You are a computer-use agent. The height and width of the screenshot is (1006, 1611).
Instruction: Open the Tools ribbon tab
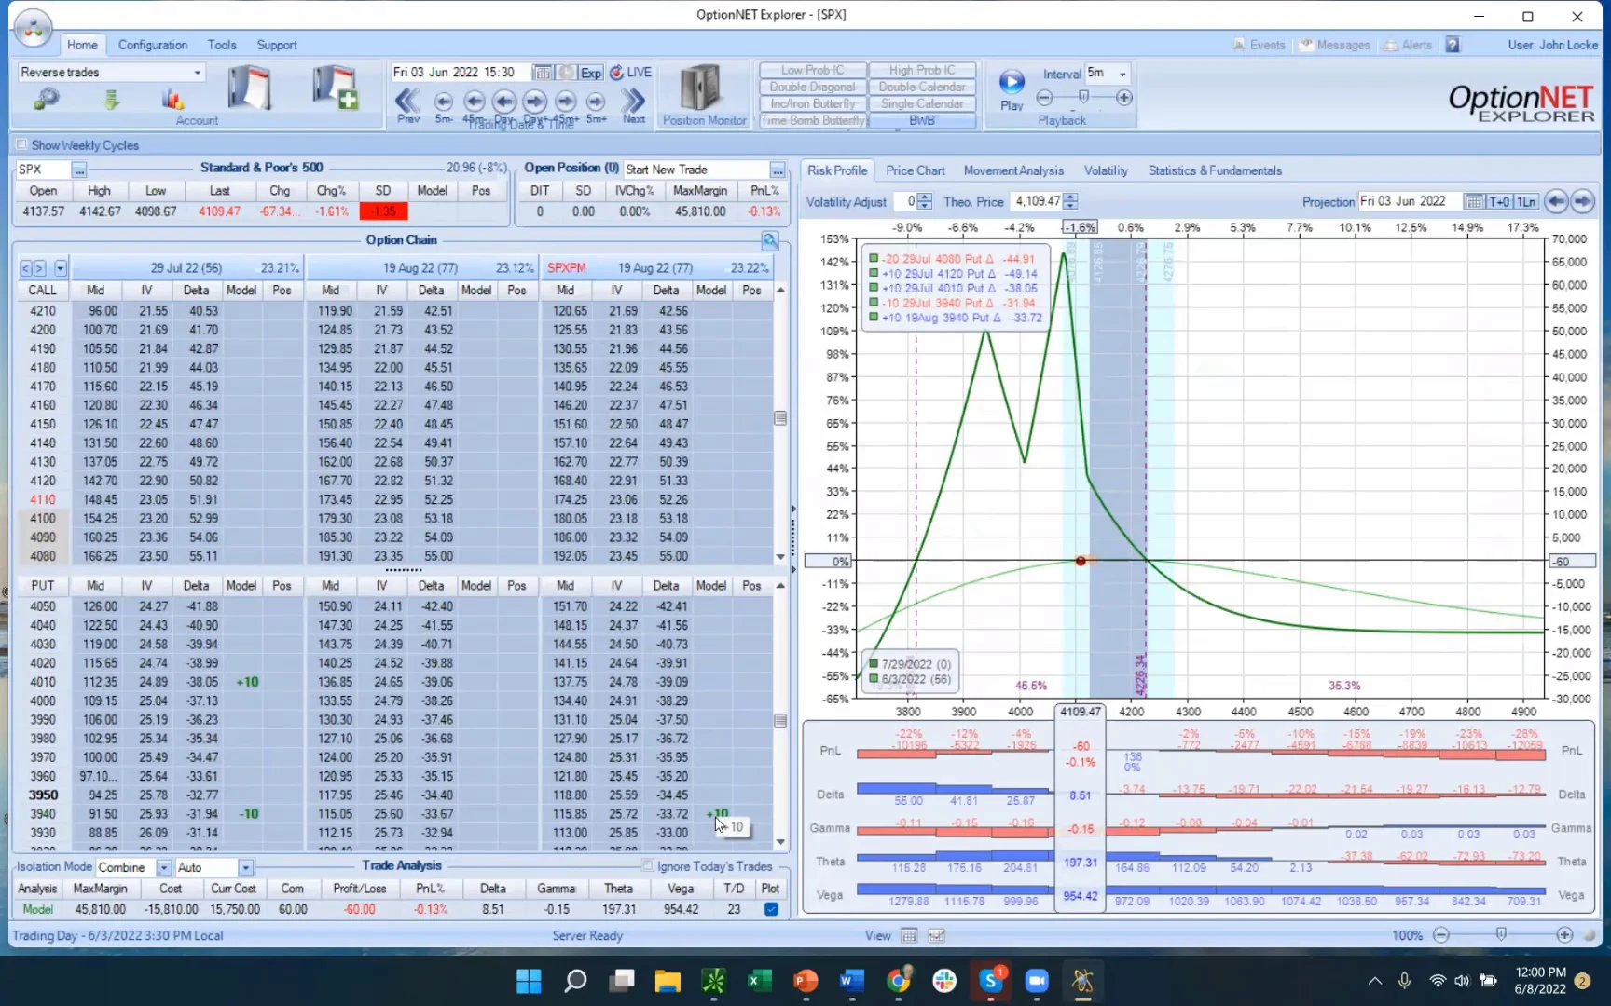(x=222, y=45)
